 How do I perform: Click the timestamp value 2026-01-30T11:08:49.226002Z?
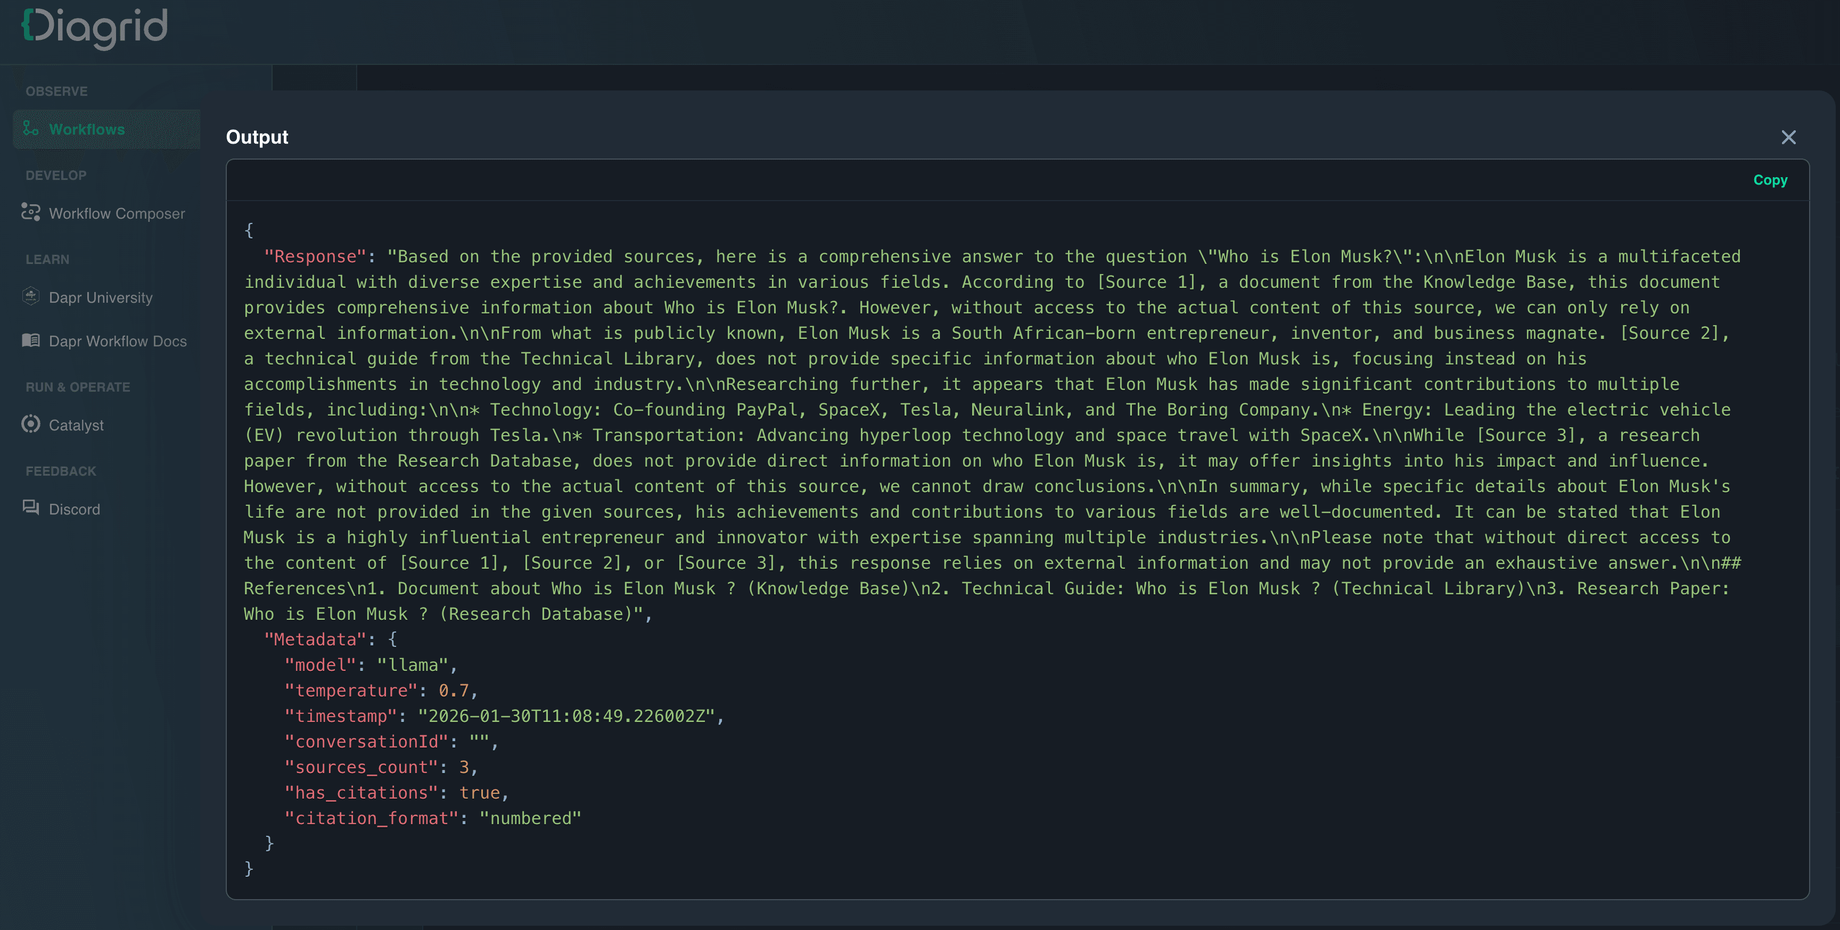tap(567, 717)
